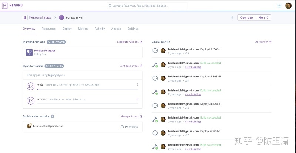Image resolution: width=296 pixels, height=153 pixels.
Task: Open the user avatar in top bar
Action: pos(288,6)
